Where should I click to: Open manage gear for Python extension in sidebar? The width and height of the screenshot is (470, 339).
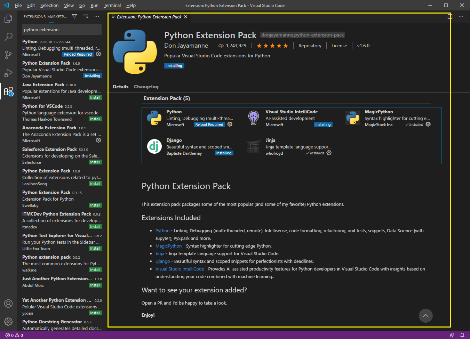point(98,54)
